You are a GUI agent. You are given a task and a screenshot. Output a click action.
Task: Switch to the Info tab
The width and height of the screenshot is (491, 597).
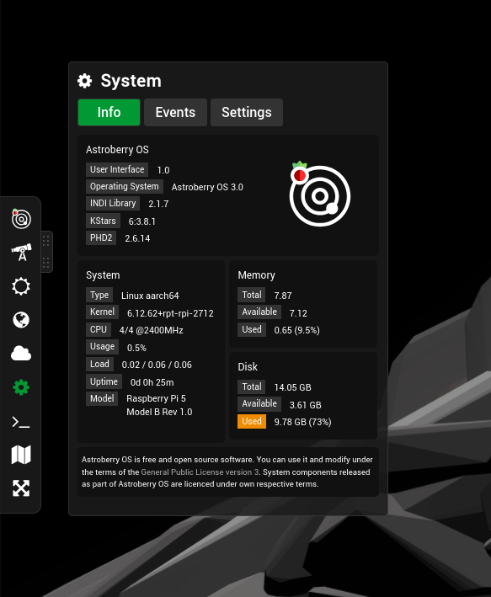tap(109, 112)
